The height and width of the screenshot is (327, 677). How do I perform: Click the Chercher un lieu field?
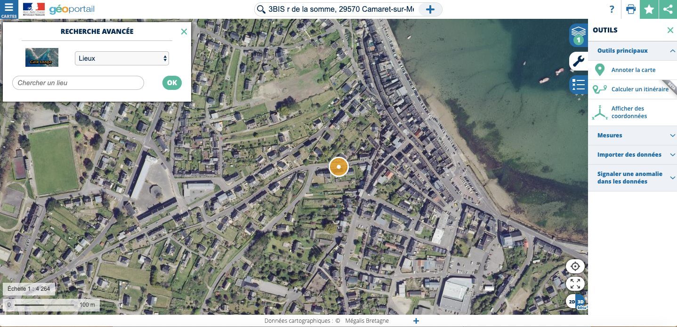pos(78,83)
